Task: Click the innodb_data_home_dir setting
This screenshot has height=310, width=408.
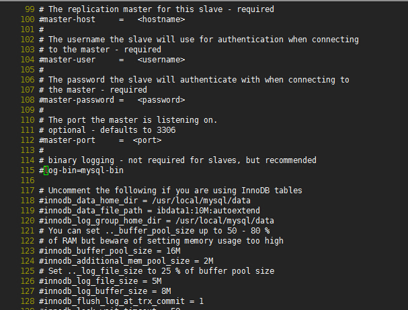Action: point(89,201)
